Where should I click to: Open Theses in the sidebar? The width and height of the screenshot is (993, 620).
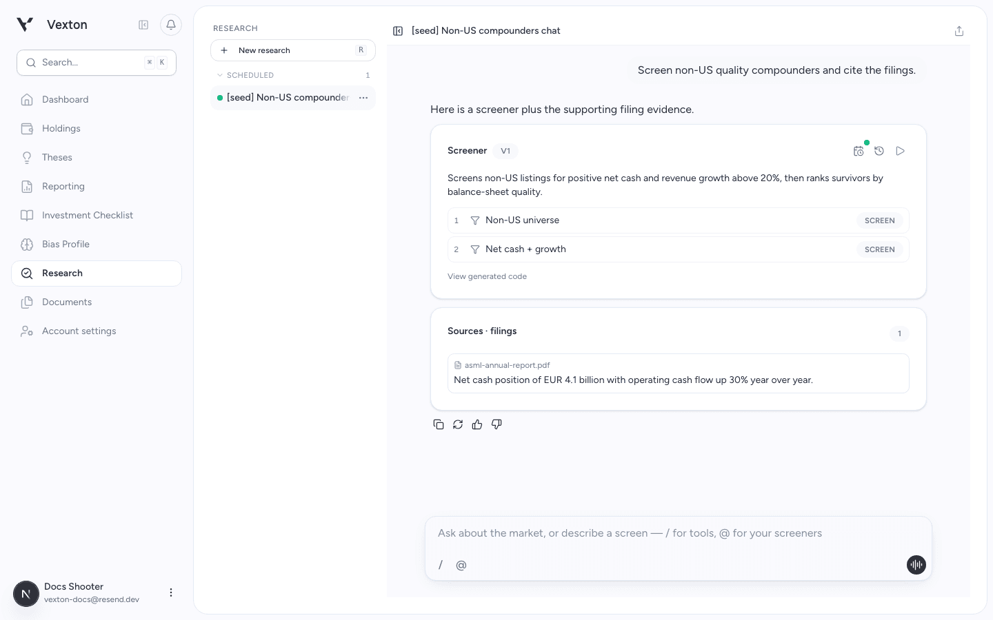pyautogui.click(x=97, y=158)
